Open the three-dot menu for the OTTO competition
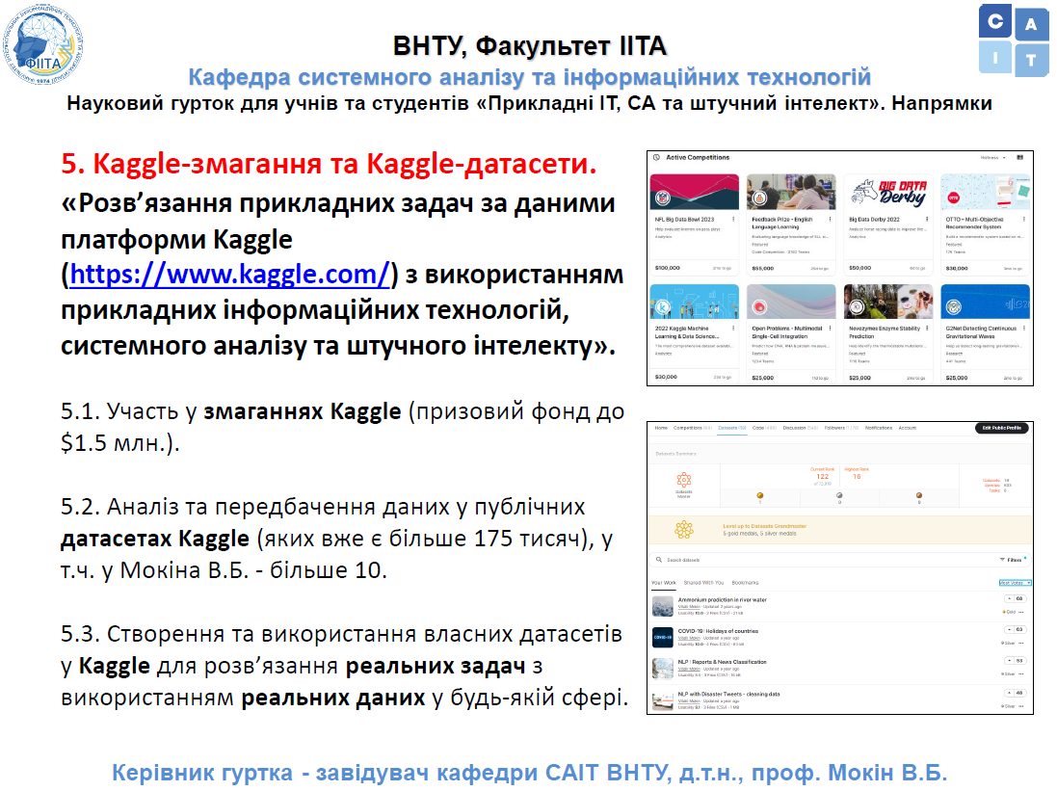The height and width of the screenshot is (791, 1057). (x=1024, y=219)
